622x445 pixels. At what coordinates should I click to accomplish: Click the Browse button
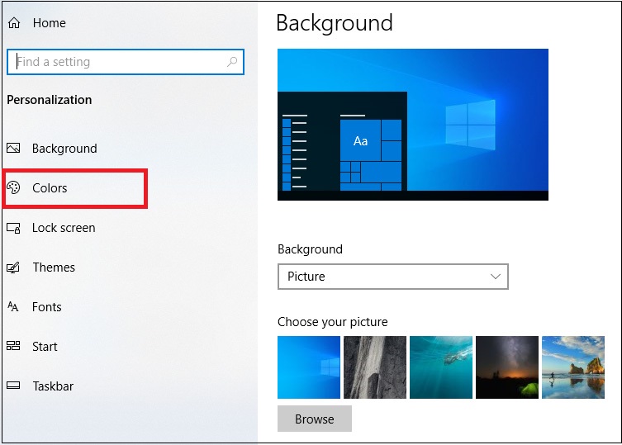315,419
